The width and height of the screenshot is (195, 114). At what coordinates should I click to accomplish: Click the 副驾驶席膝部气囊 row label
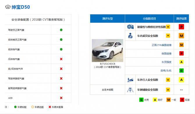(17, 88)
